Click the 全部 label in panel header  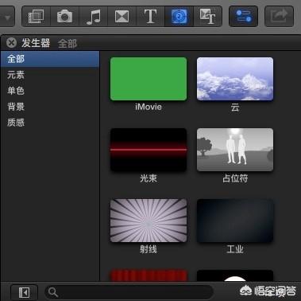(x=68, y=44)
